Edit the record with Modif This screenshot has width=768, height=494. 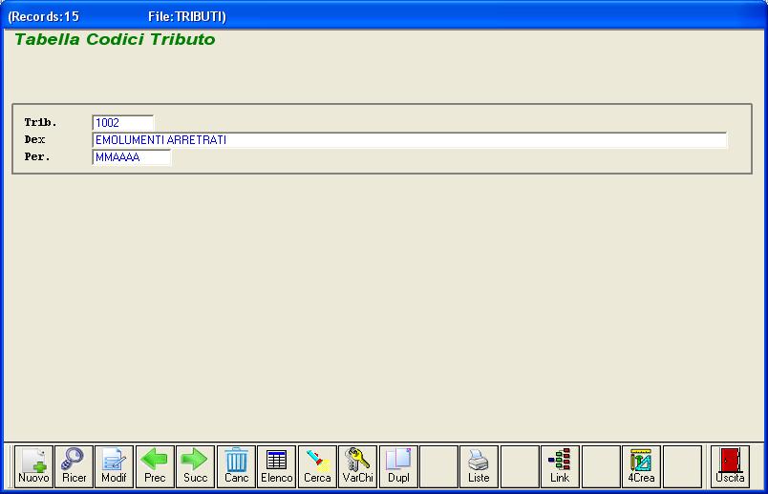114,466
